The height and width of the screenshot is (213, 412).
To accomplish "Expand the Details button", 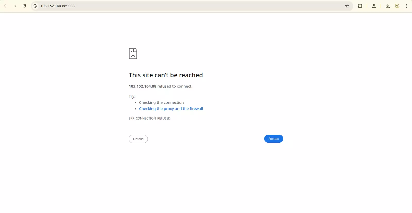I will [x=138, y=139].
